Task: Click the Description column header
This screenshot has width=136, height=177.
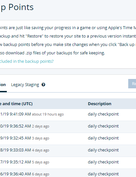Action: 99,104
